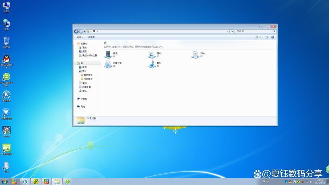Open the 爱奇艺 desktop shortcut
Screen dimensions: 329x185
click(6, 148)
